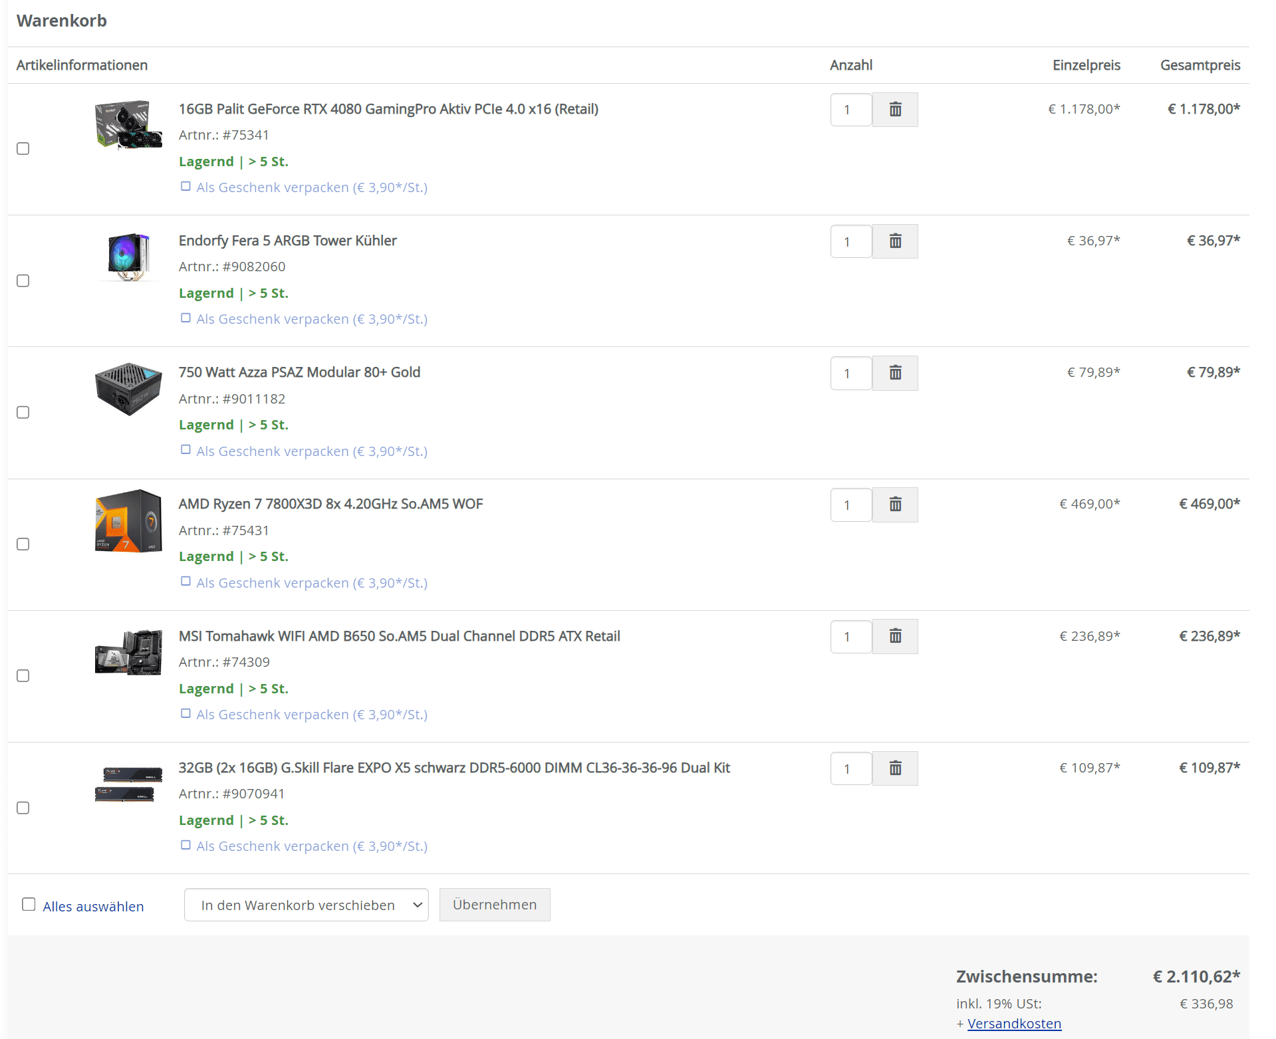
Task: Click the Azza power supply thumbnail
Action: [128, 389]
